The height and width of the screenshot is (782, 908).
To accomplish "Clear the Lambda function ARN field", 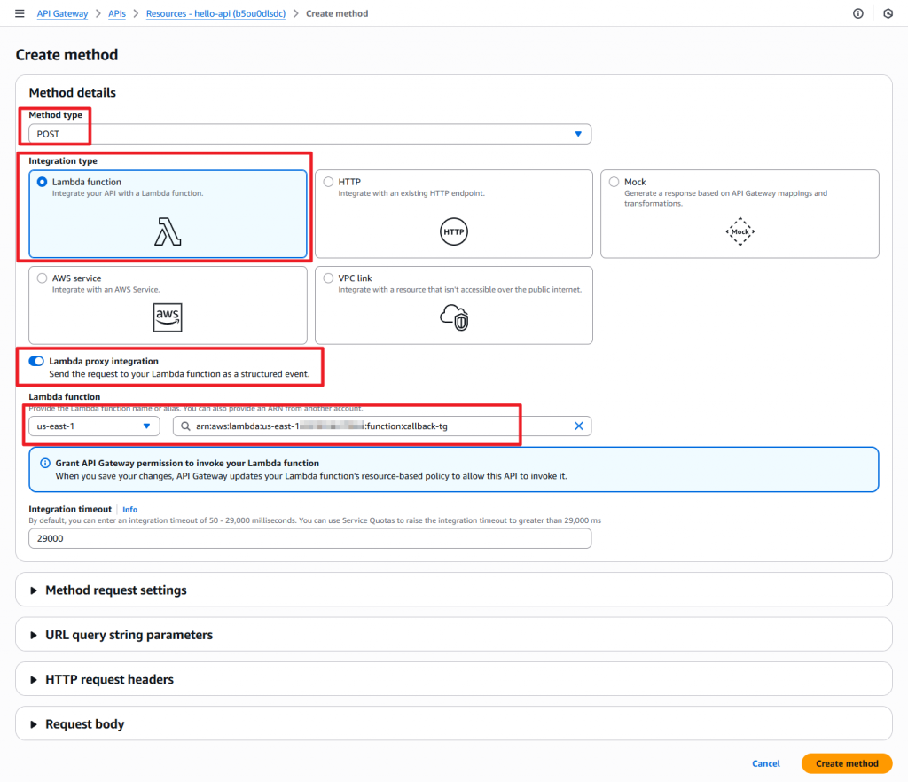I will pyautogui.click(x=578, y=426).
